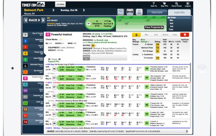Select horse number 5 green saddle cloth
This screenshot has width=216, height=136.
25,59
